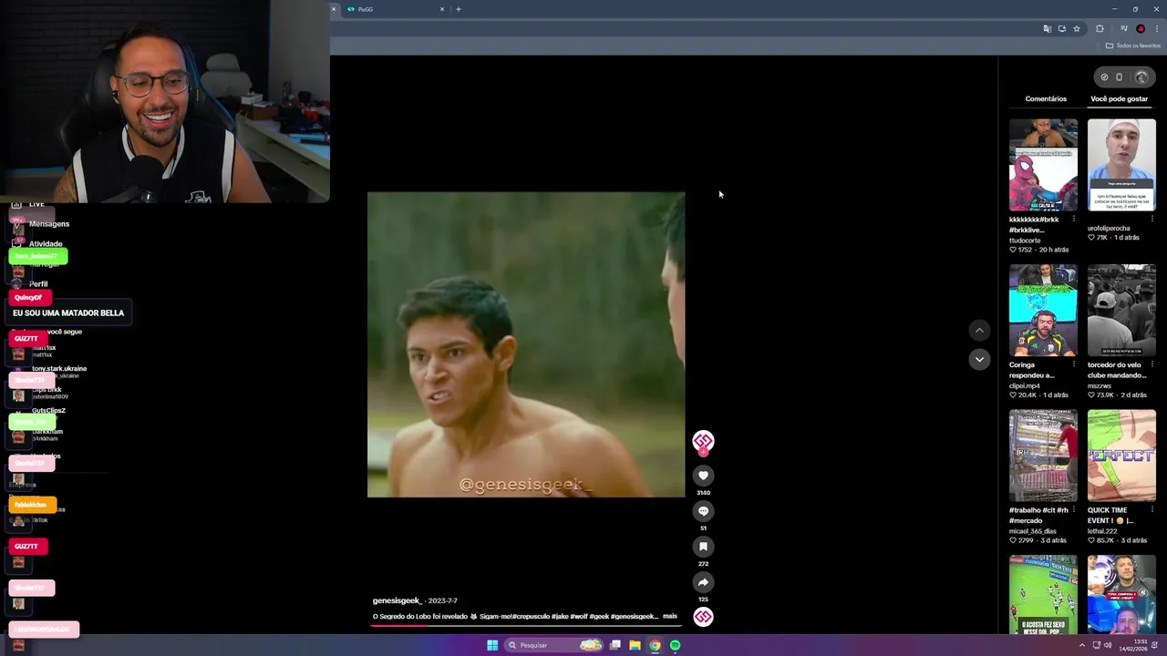The image size is (1167, 656).
Task: Open the micael_365_dias author name
Action: click(x=1031, y=531)
